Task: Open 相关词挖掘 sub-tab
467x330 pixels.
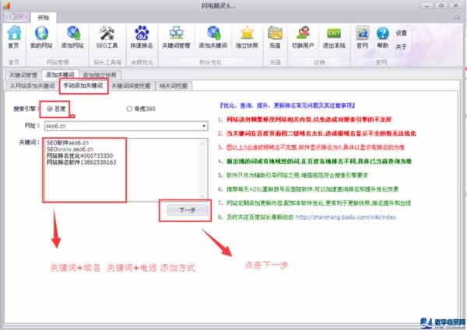Action: 174,86
